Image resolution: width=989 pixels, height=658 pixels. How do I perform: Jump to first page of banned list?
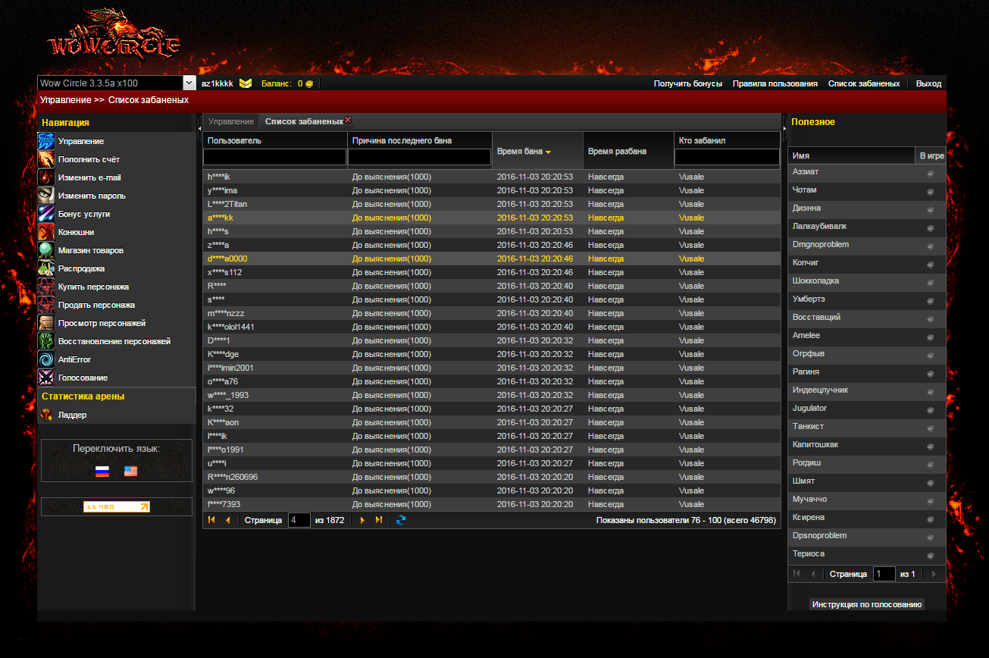coord(211,520)
